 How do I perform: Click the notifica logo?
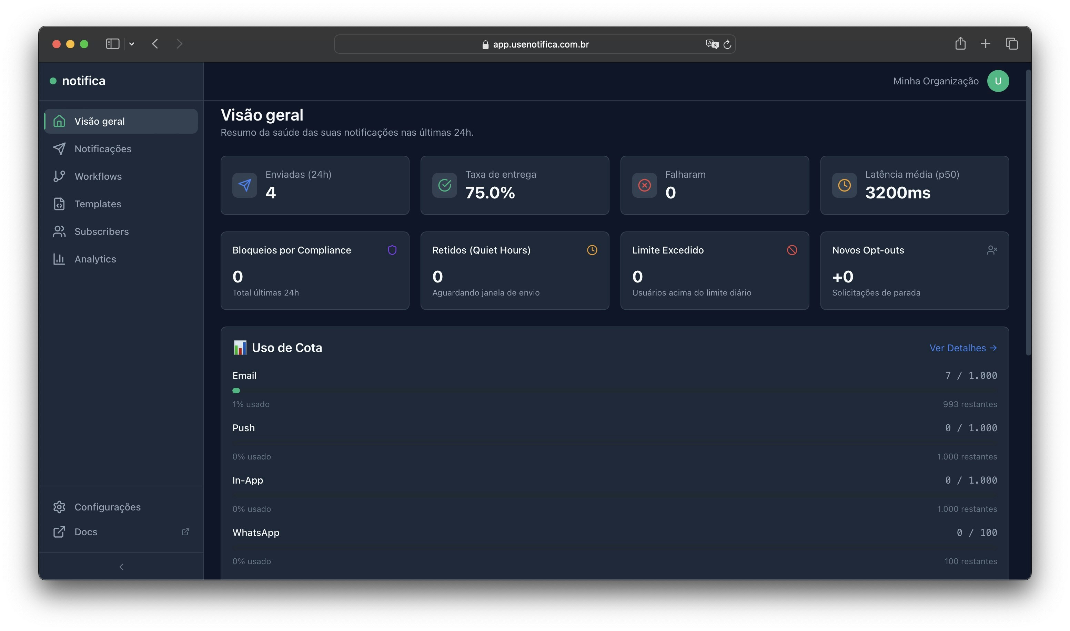click(83, 80)
